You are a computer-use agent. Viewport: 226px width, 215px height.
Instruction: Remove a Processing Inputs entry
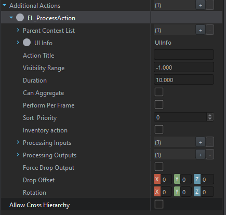(210, 142)
